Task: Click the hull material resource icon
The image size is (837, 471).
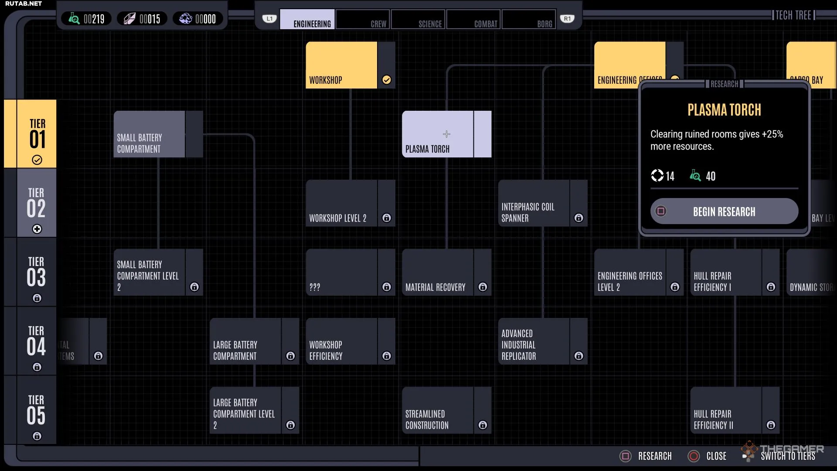Action: coord(130,19)
